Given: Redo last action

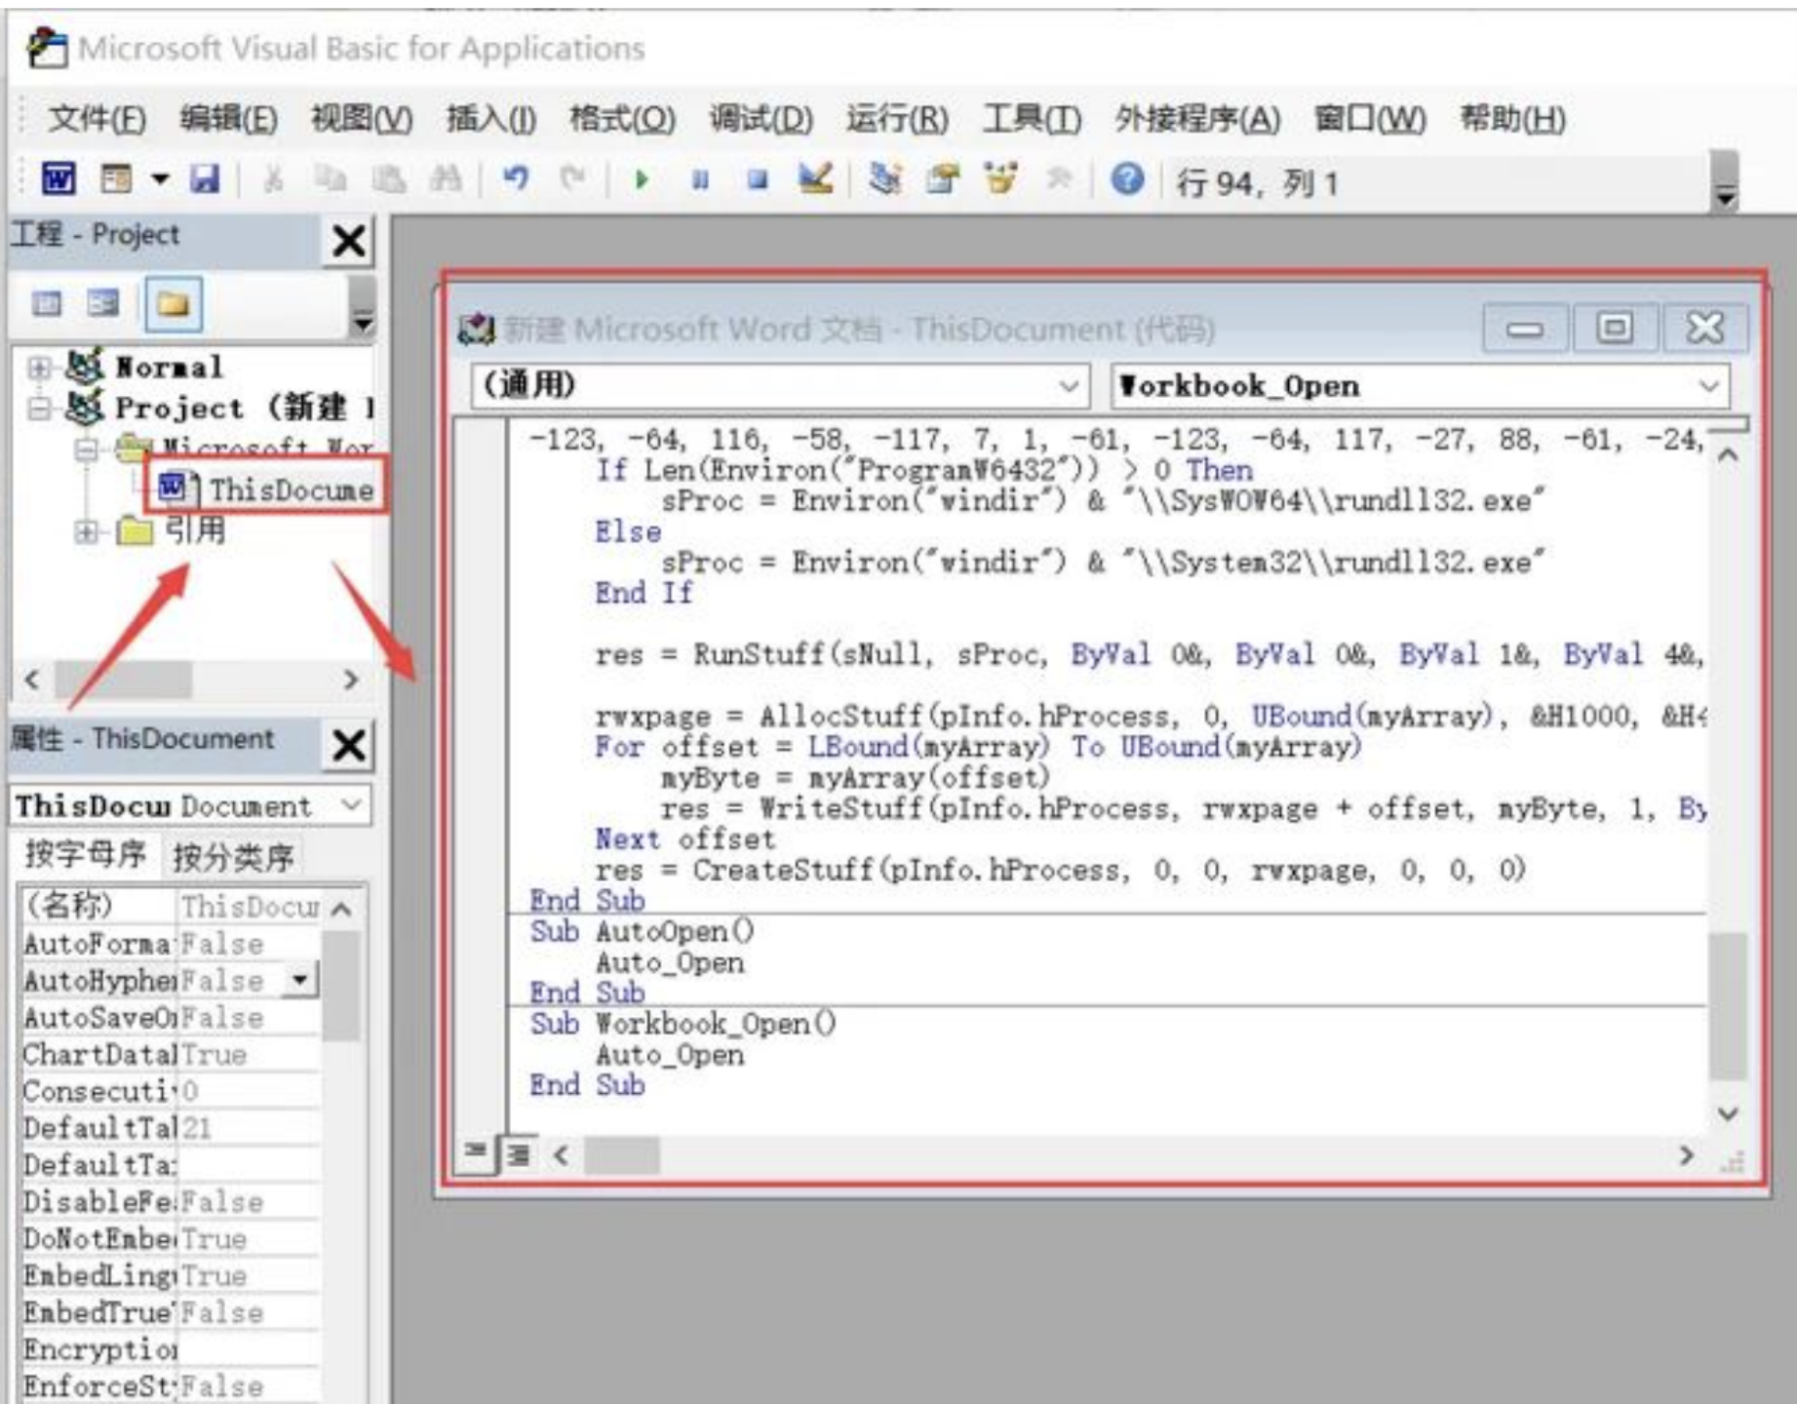Looking at the screenshot, I should pyautogui.click(x=572, y=179).
